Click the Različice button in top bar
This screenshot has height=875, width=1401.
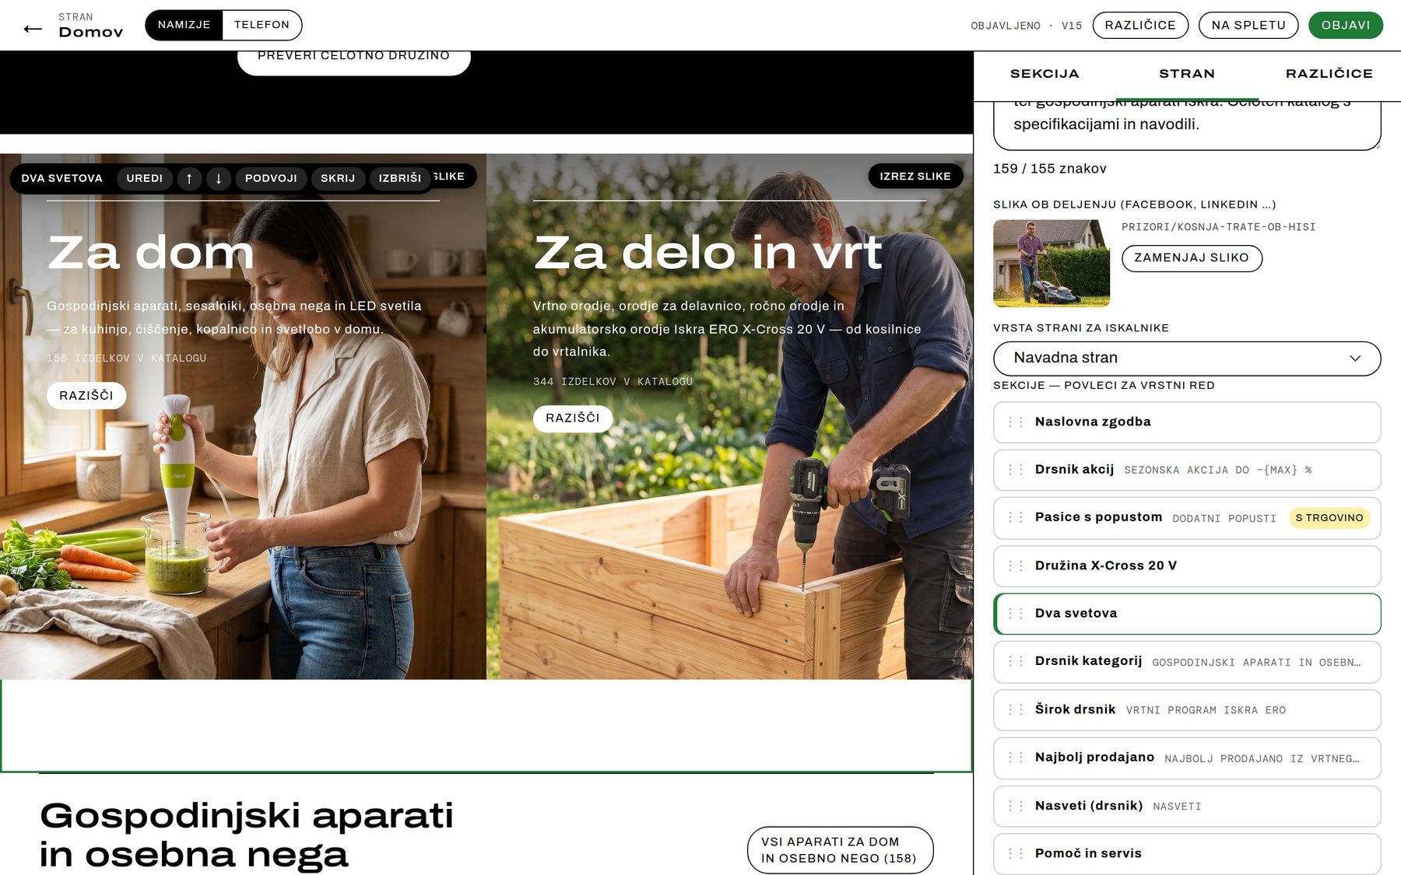[x=1140, y=25]
